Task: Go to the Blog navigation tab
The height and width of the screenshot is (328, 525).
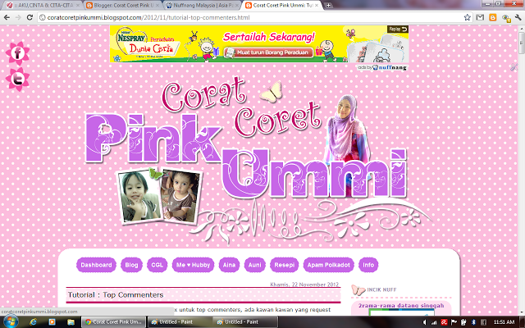Action: click(131, 266)
